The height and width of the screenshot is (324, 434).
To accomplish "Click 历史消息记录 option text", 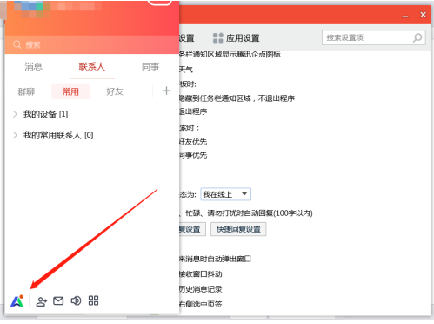I will (x=201, y=289).
